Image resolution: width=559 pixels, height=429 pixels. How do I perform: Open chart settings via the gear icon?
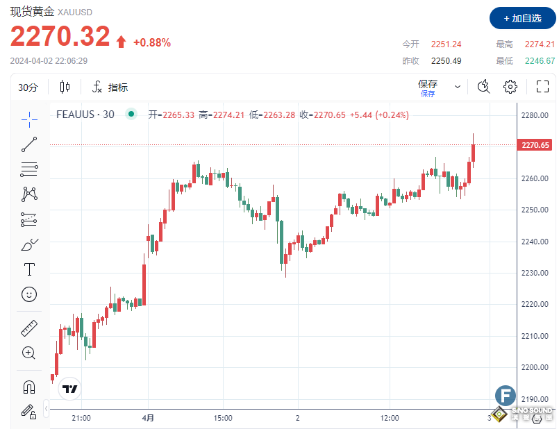[510, 86]
